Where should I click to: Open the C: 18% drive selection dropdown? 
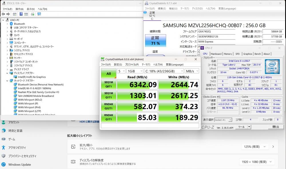click(x=164, y=71)
